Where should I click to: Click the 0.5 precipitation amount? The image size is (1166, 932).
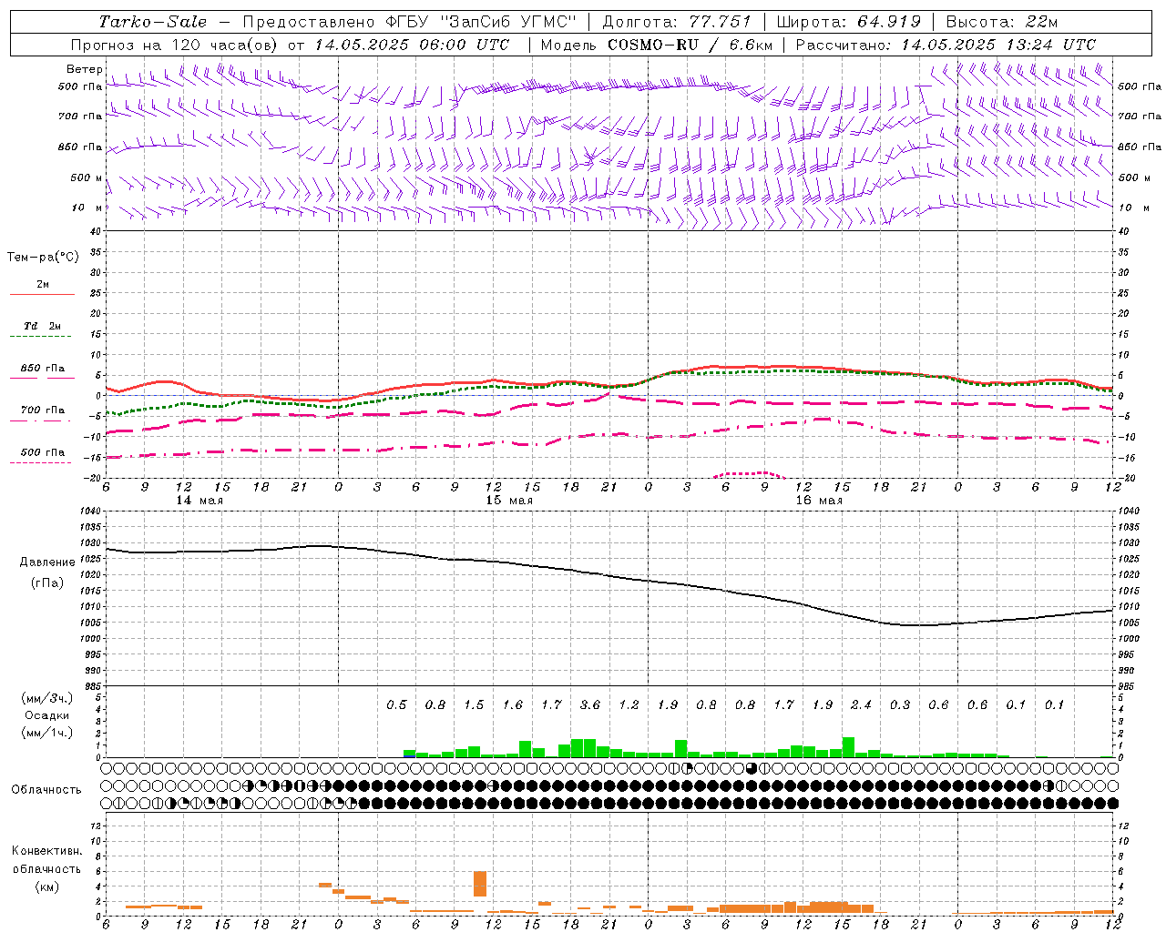click(396, 705)
